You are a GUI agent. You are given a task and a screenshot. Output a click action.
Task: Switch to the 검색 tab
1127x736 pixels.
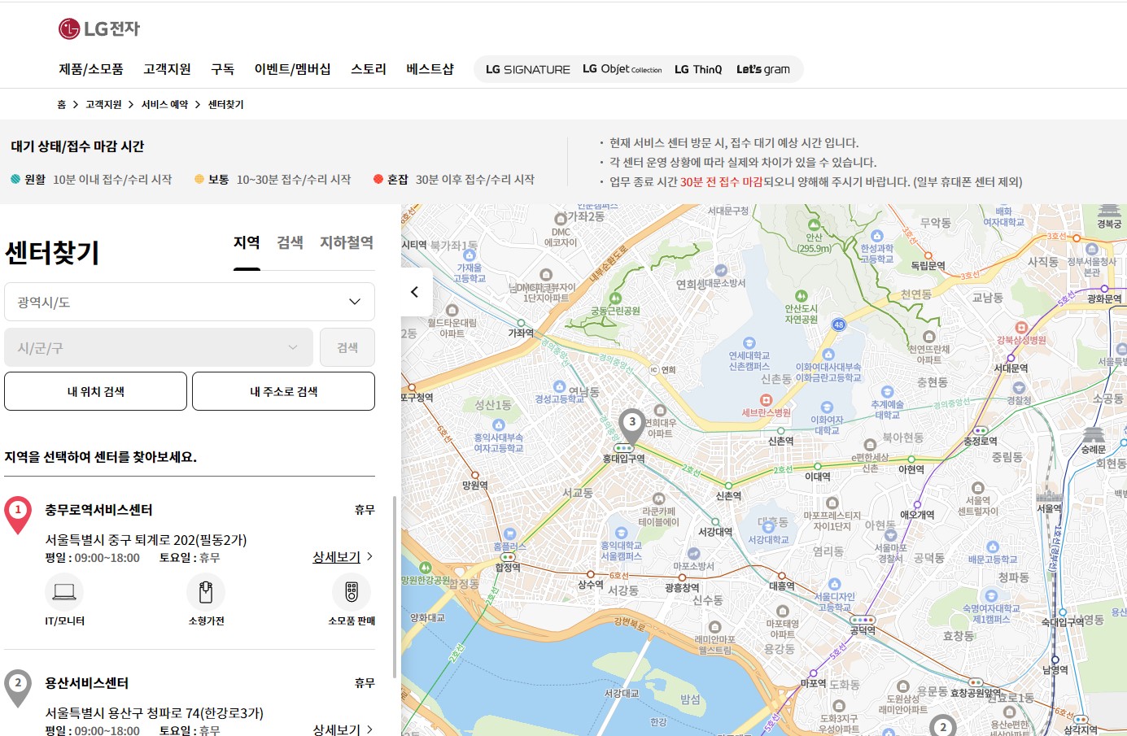(290, 243)
